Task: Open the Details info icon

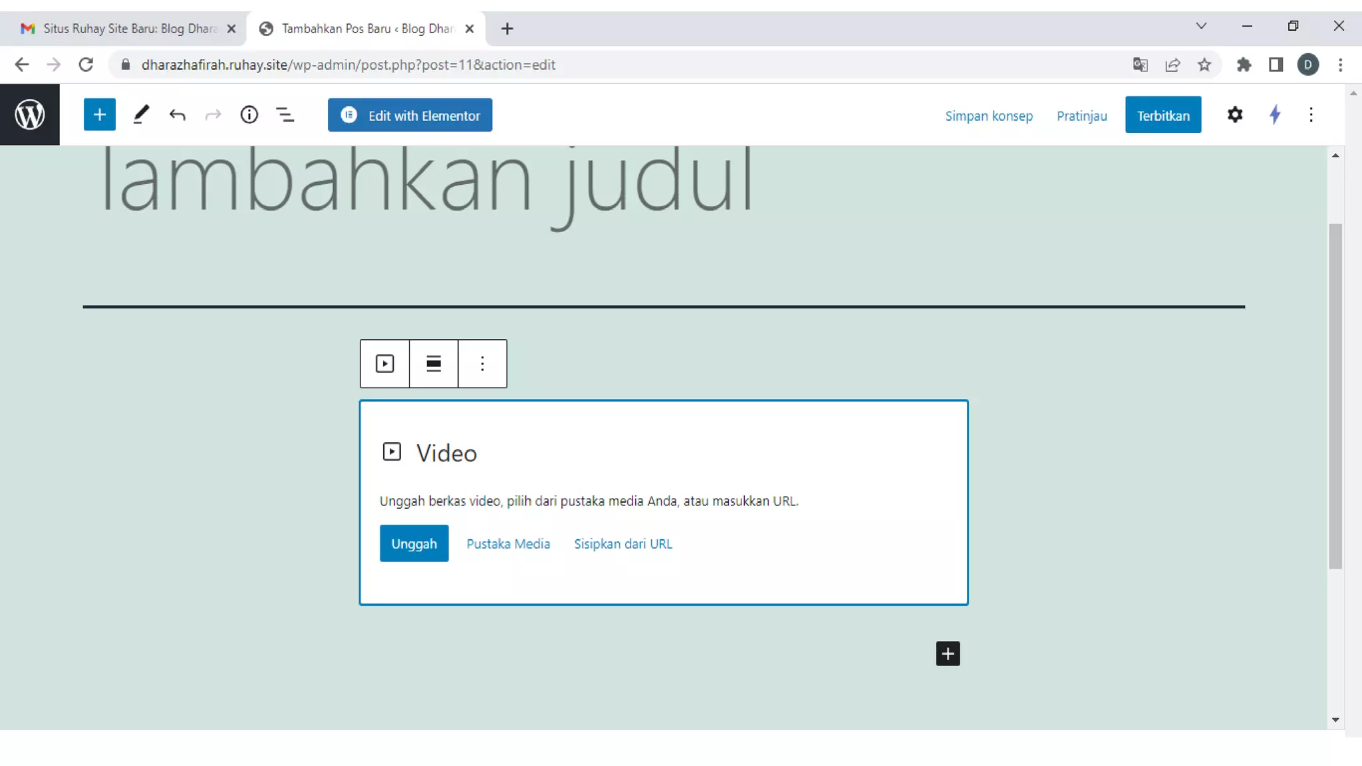Action: (249, 114)
